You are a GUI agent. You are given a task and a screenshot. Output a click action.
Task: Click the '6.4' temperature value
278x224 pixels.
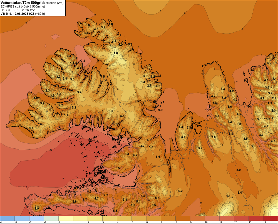coord(240,193)
